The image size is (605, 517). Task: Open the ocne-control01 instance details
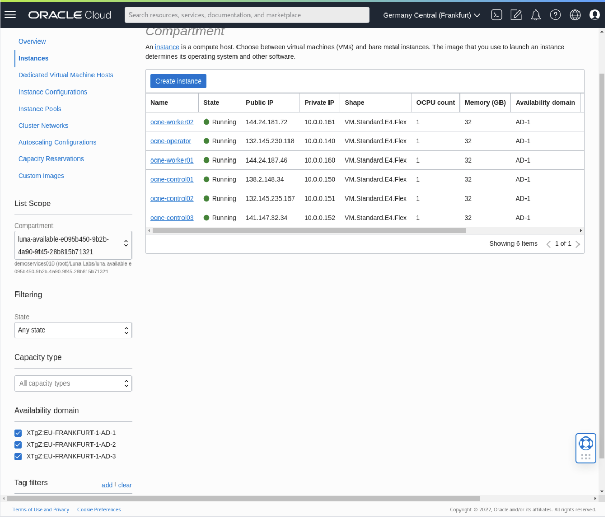[172, 179]
